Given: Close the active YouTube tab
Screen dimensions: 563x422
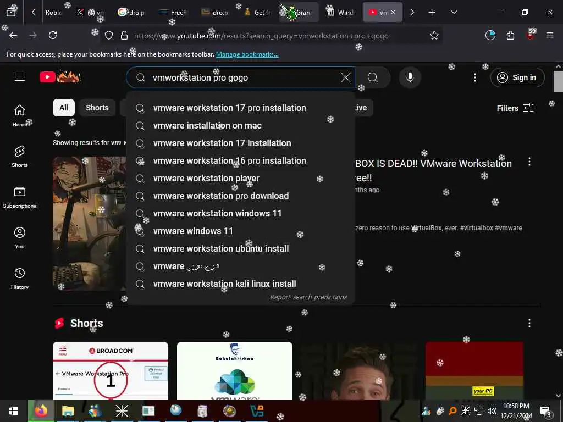Looking at the screenshot, I should click(393, 12).
